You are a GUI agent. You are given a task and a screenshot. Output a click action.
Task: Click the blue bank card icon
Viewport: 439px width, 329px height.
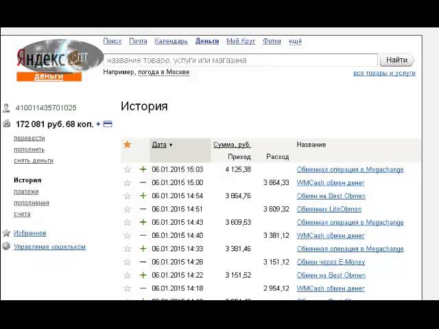[108, 124]
